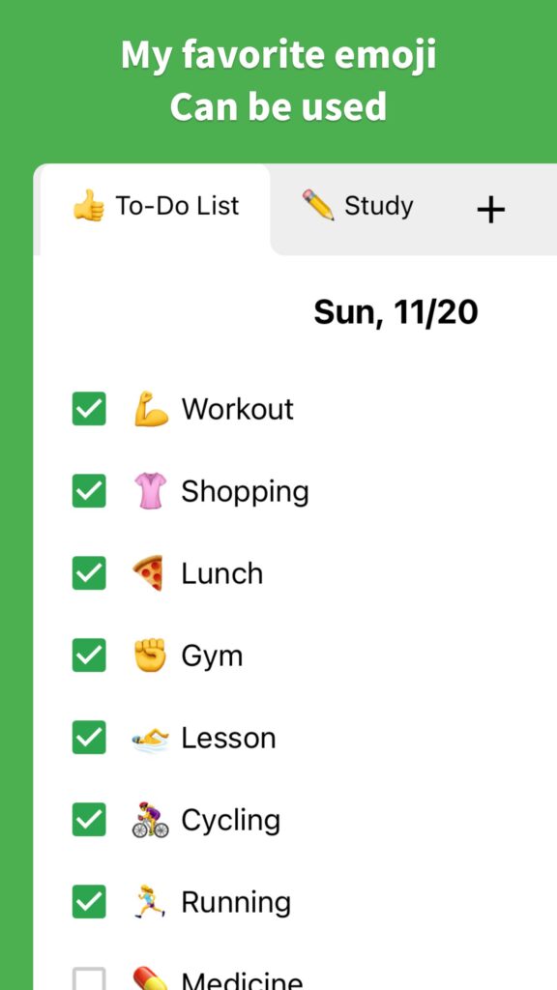Switch to the Study tab
The height and width of the screenshot is (990, 557).
[x=358, y=206]
